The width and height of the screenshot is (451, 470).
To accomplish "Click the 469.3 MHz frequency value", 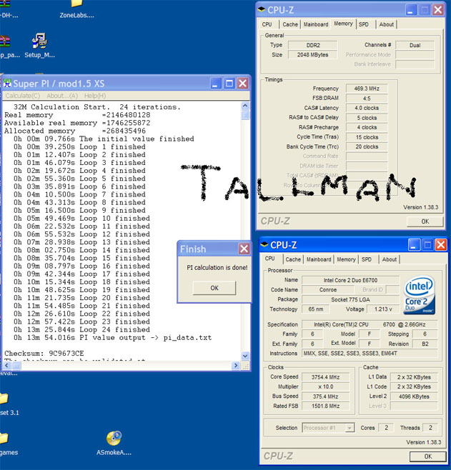I will [367, 89].
